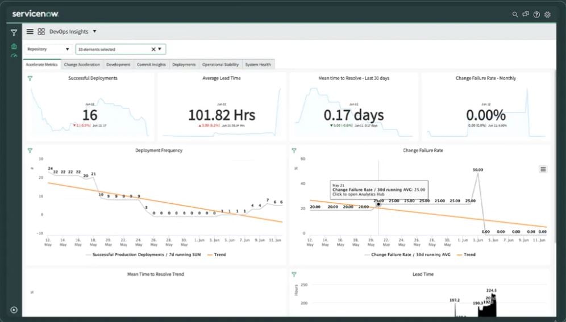Expand the 33 elements selected dropdown arrow
The height and width of the screenshot is (322, 566).
pos(160,49)
